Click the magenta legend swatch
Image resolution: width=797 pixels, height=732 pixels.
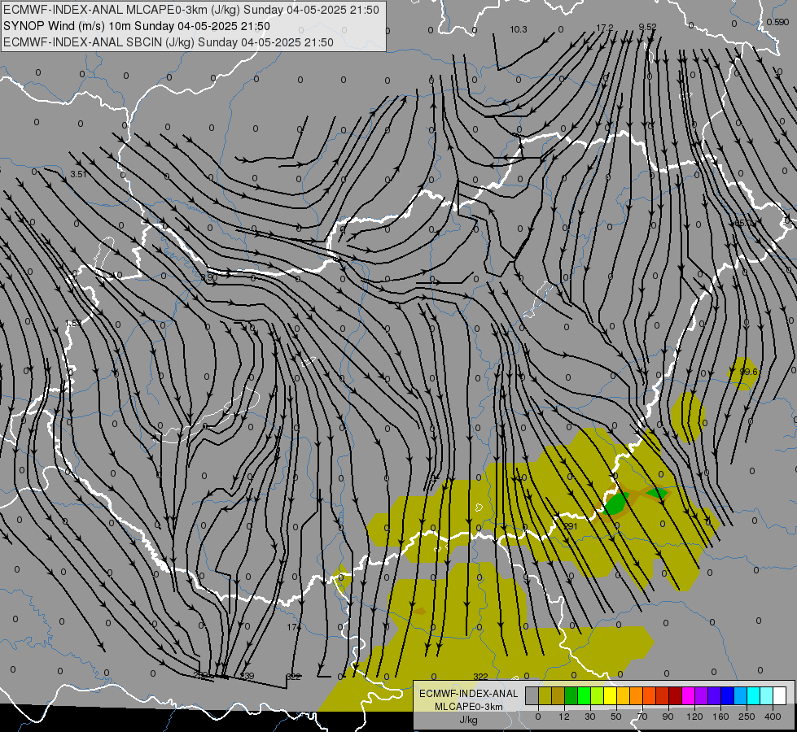click(689, 695)
